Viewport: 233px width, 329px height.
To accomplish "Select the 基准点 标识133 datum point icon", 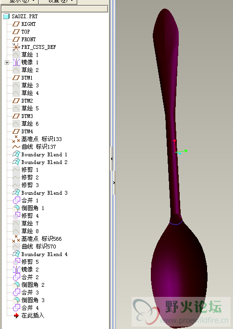I will click(16, 139).
